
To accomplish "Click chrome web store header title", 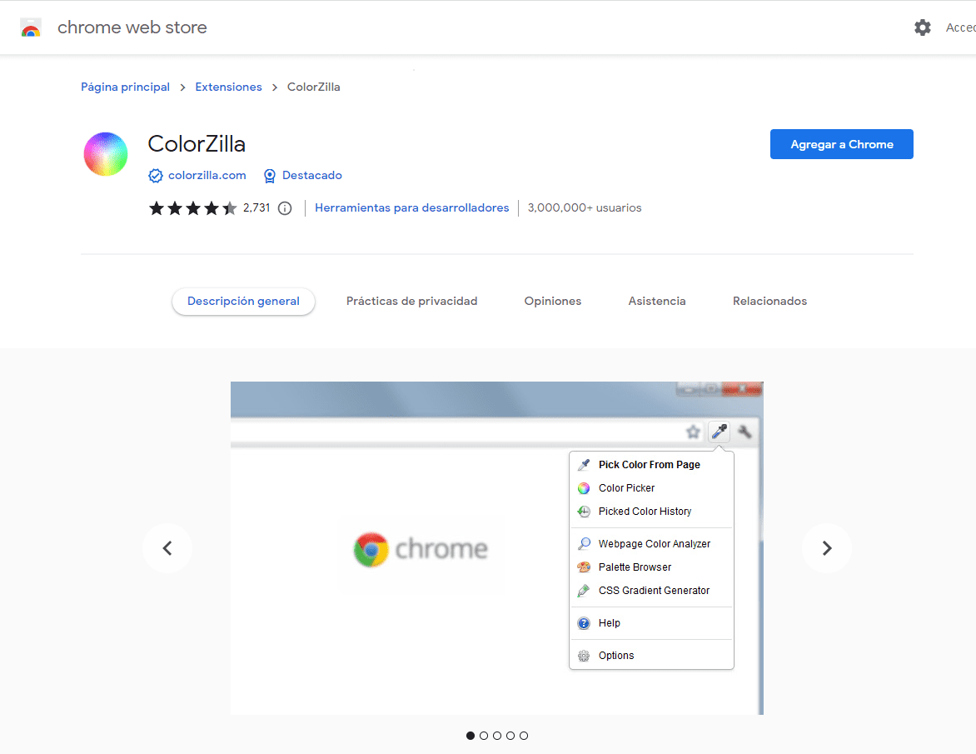I will [132, 27].
